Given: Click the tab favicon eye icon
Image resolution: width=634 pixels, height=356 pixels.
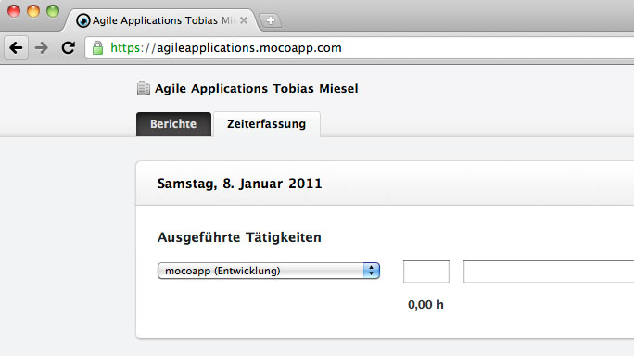Looking at the screenshot, I should click(82, 20).
